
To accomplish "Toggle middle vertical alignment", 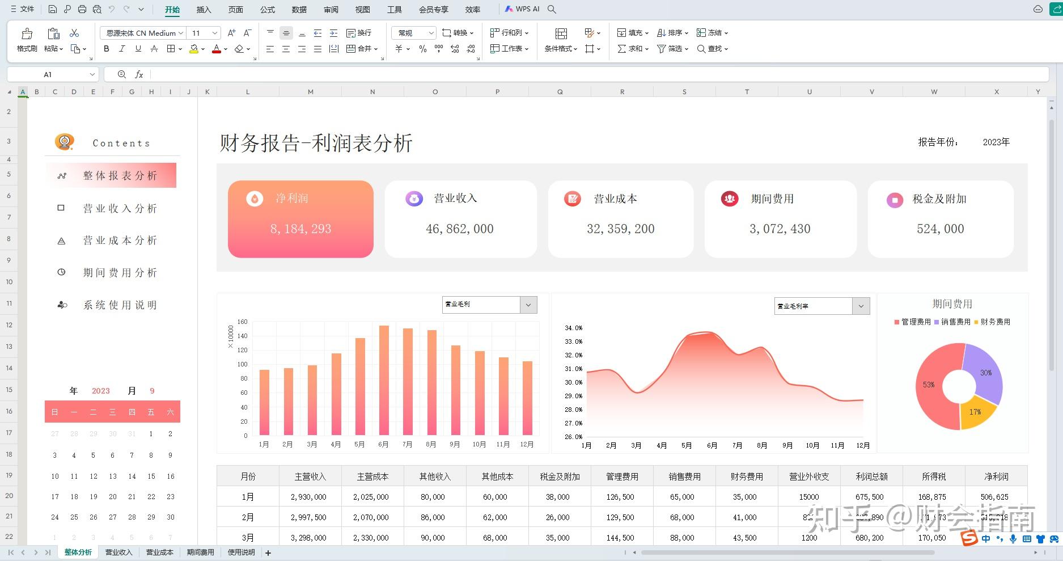I will (x=286, y=33).
